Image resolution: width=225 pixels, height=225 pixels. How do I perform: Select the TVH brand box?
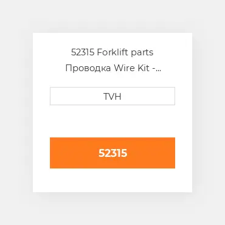pyautogui.click(x=112, y=96)
